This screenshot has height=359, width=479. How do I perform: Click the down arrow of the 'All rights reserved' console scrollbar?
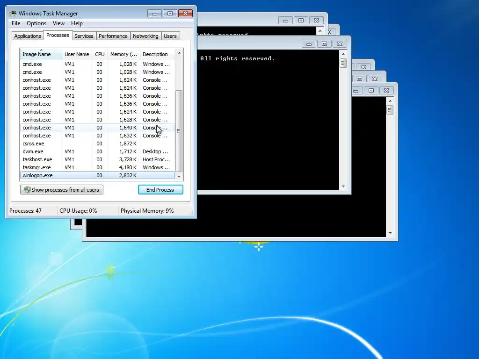(343, 186)
